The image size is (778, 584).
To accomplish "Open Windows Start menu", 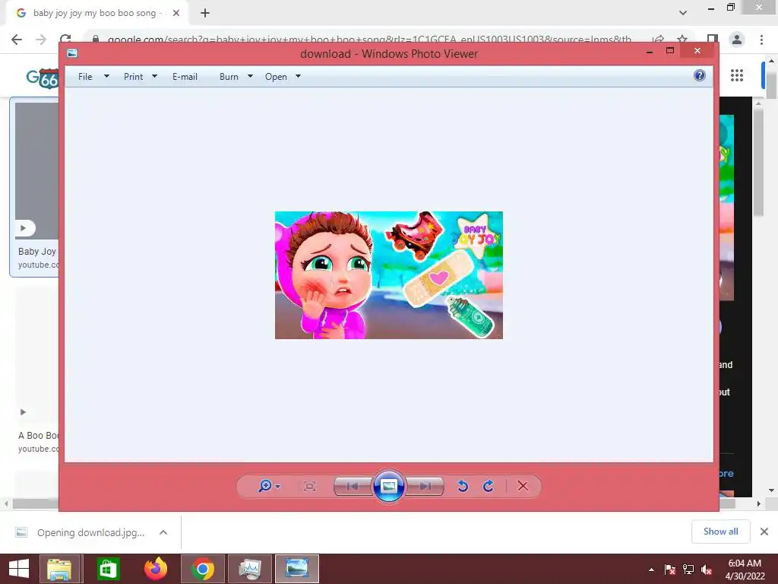I will (x=19, y=569).
